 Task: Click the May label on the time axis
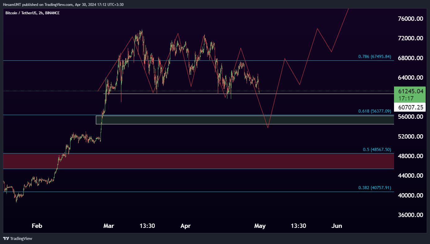(260, 226)
